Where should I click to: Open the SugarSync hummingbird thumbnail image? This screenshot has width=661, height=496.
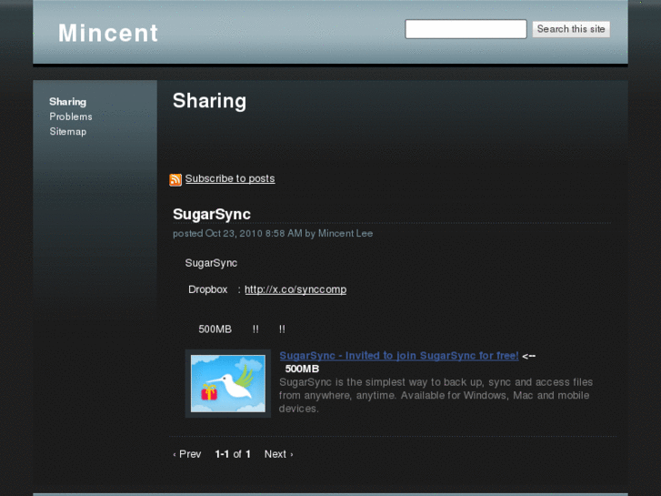coord(228,383)
